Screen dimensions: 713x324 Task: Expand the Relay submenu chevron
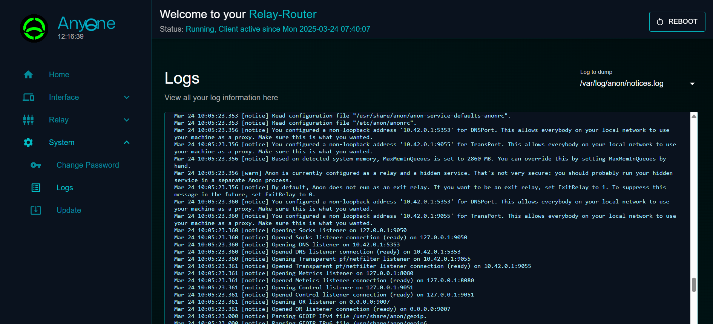127,120
